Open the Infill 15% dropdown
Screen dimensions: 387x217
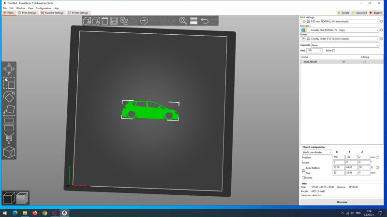[314, 51]
